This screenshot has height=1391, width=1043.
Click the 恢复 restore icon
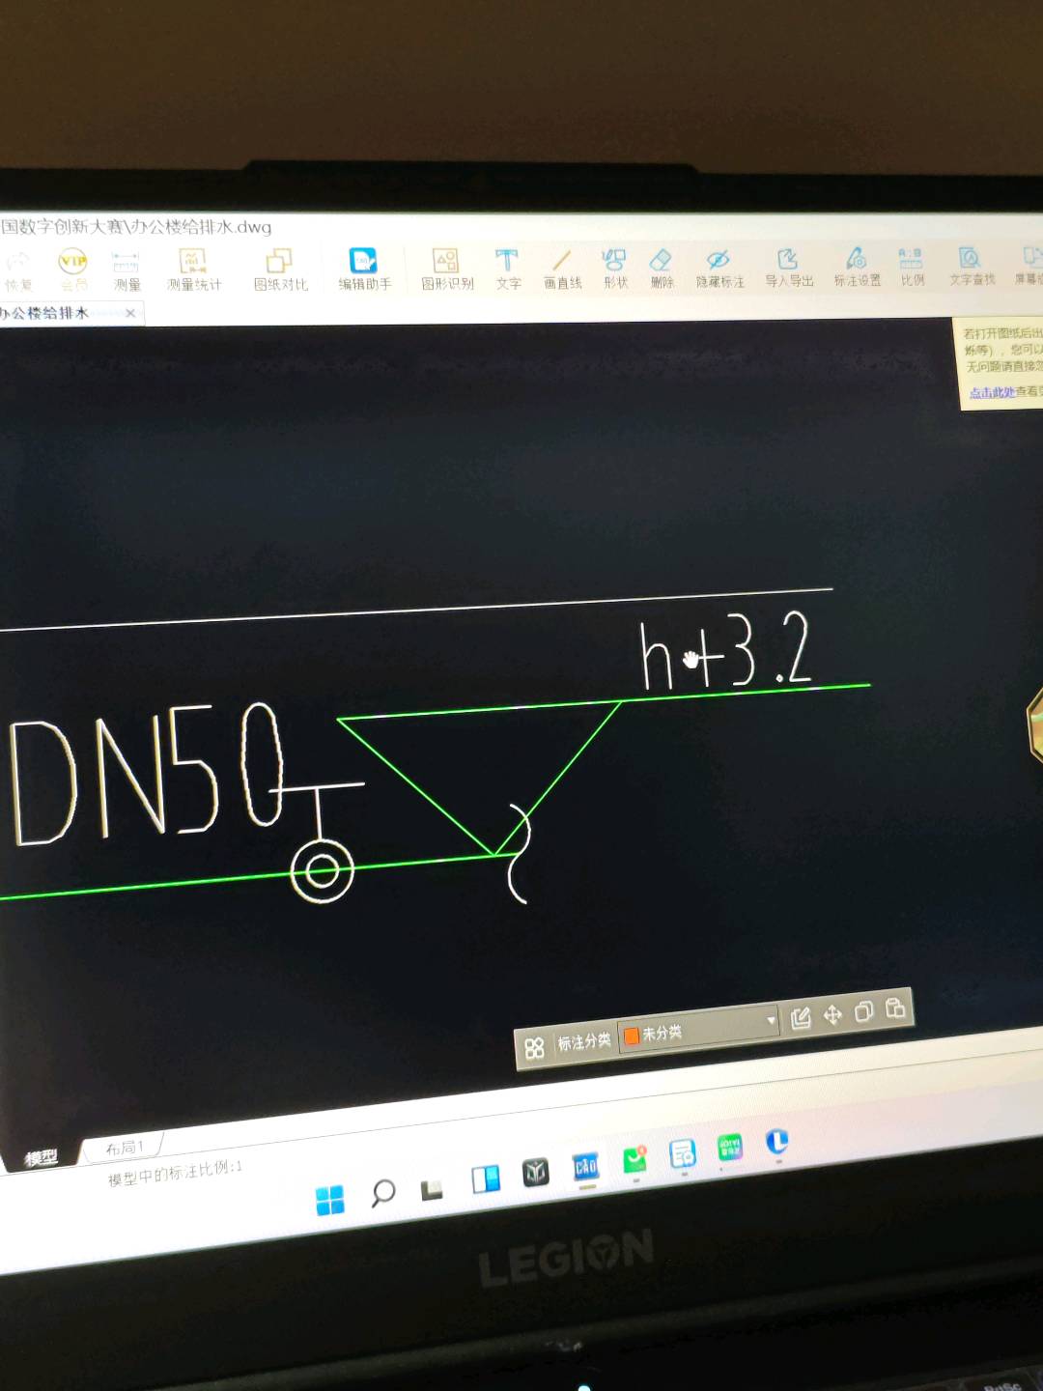(17, 270)
